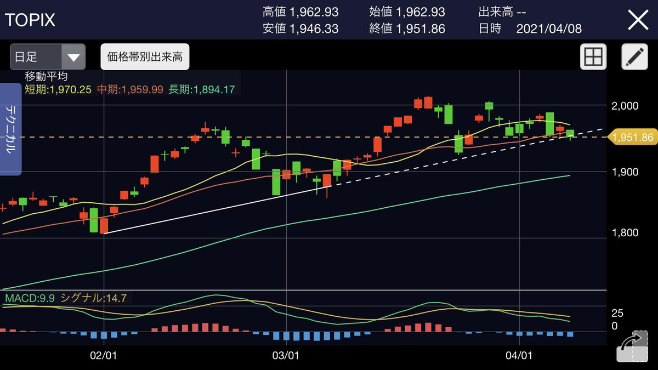
Task: Tap the 03/01 date axis marker
Action: [286, 356]
